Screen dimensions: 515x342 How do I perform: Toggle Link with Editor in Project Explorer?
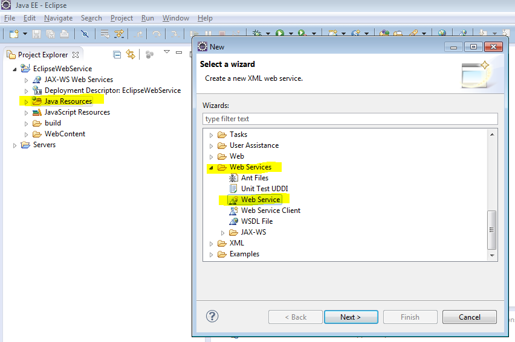click(x=131, y=54)
